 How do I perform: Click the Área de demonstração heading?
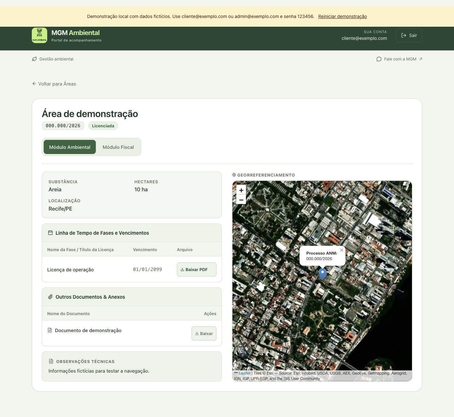pos(90,114)
